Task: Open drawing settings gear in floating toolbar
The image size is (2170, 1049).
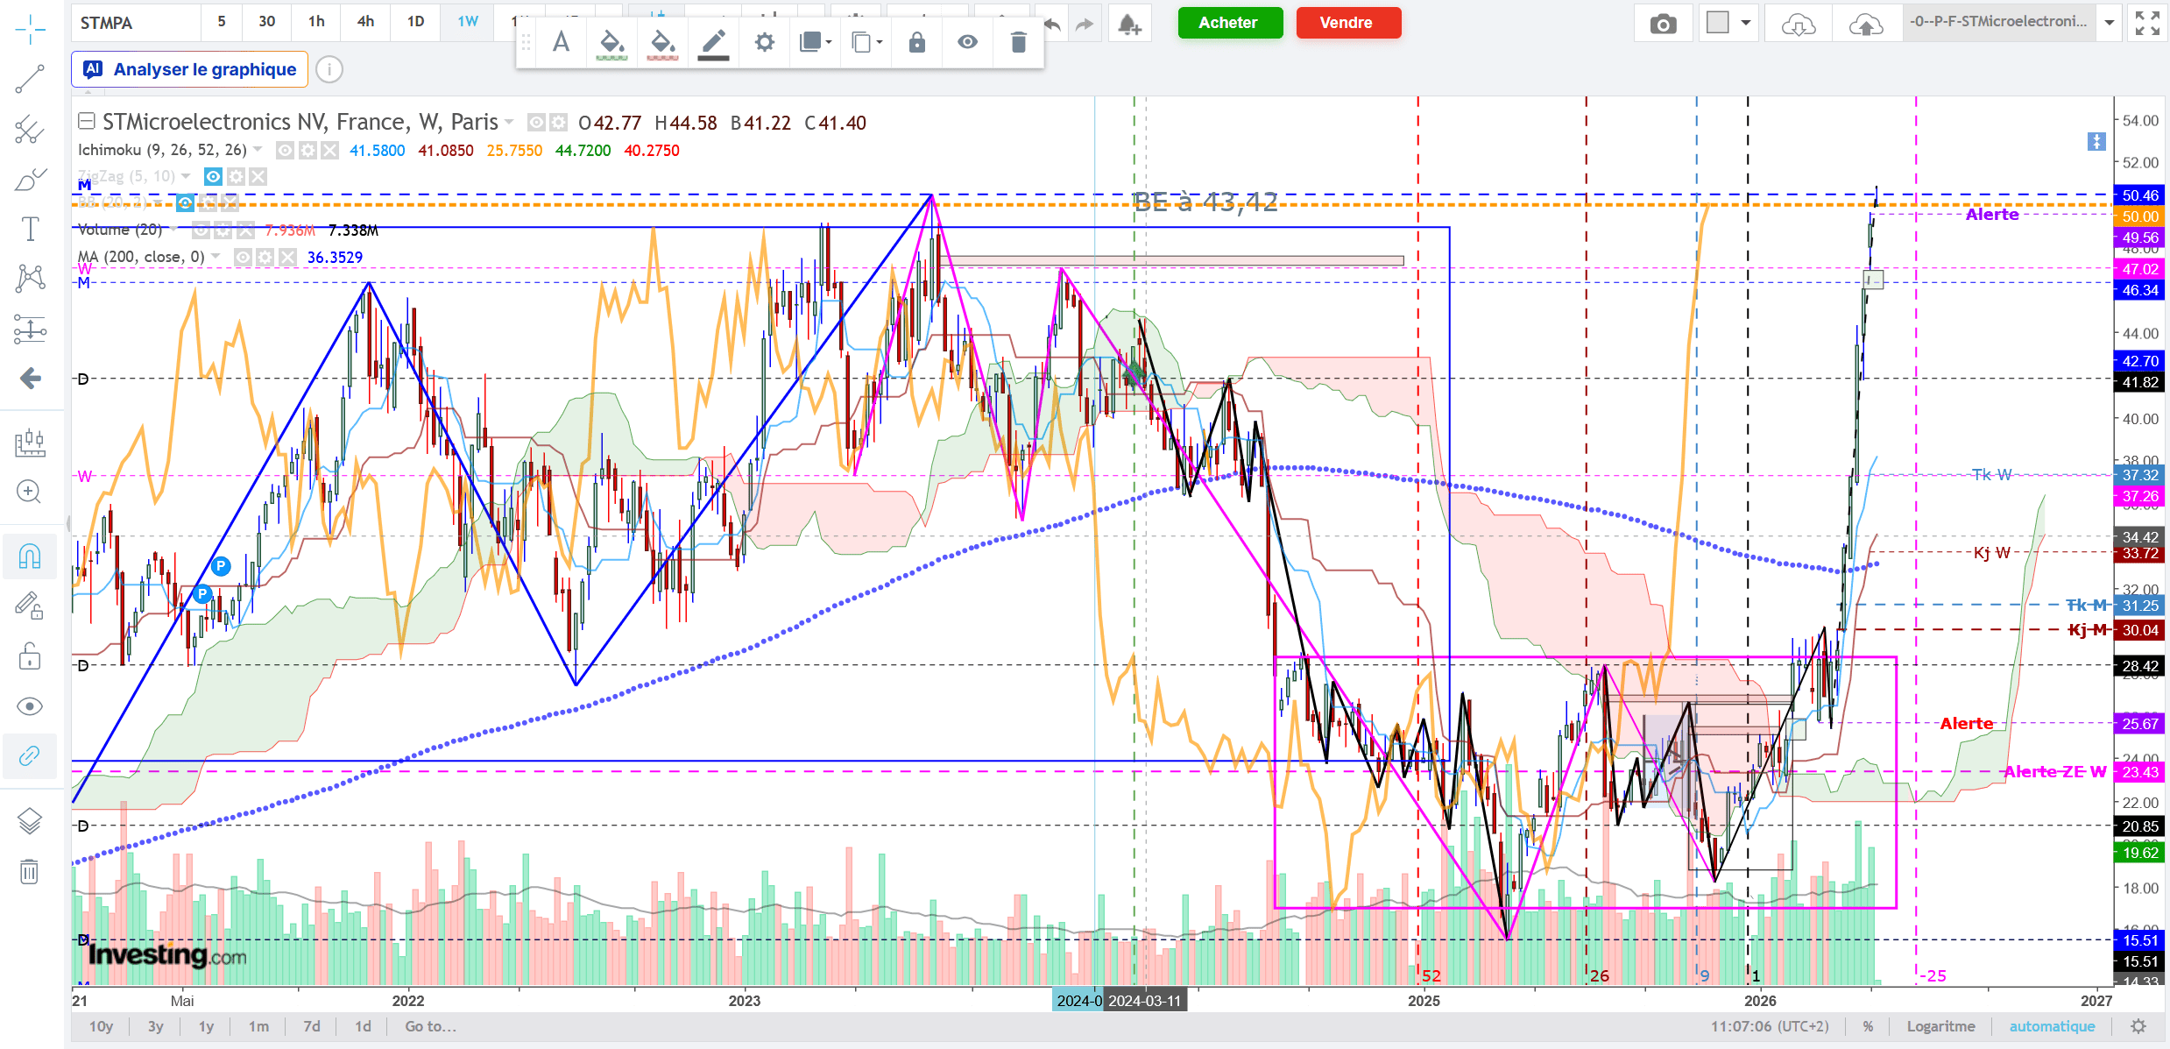Action: tap(764, 42)
